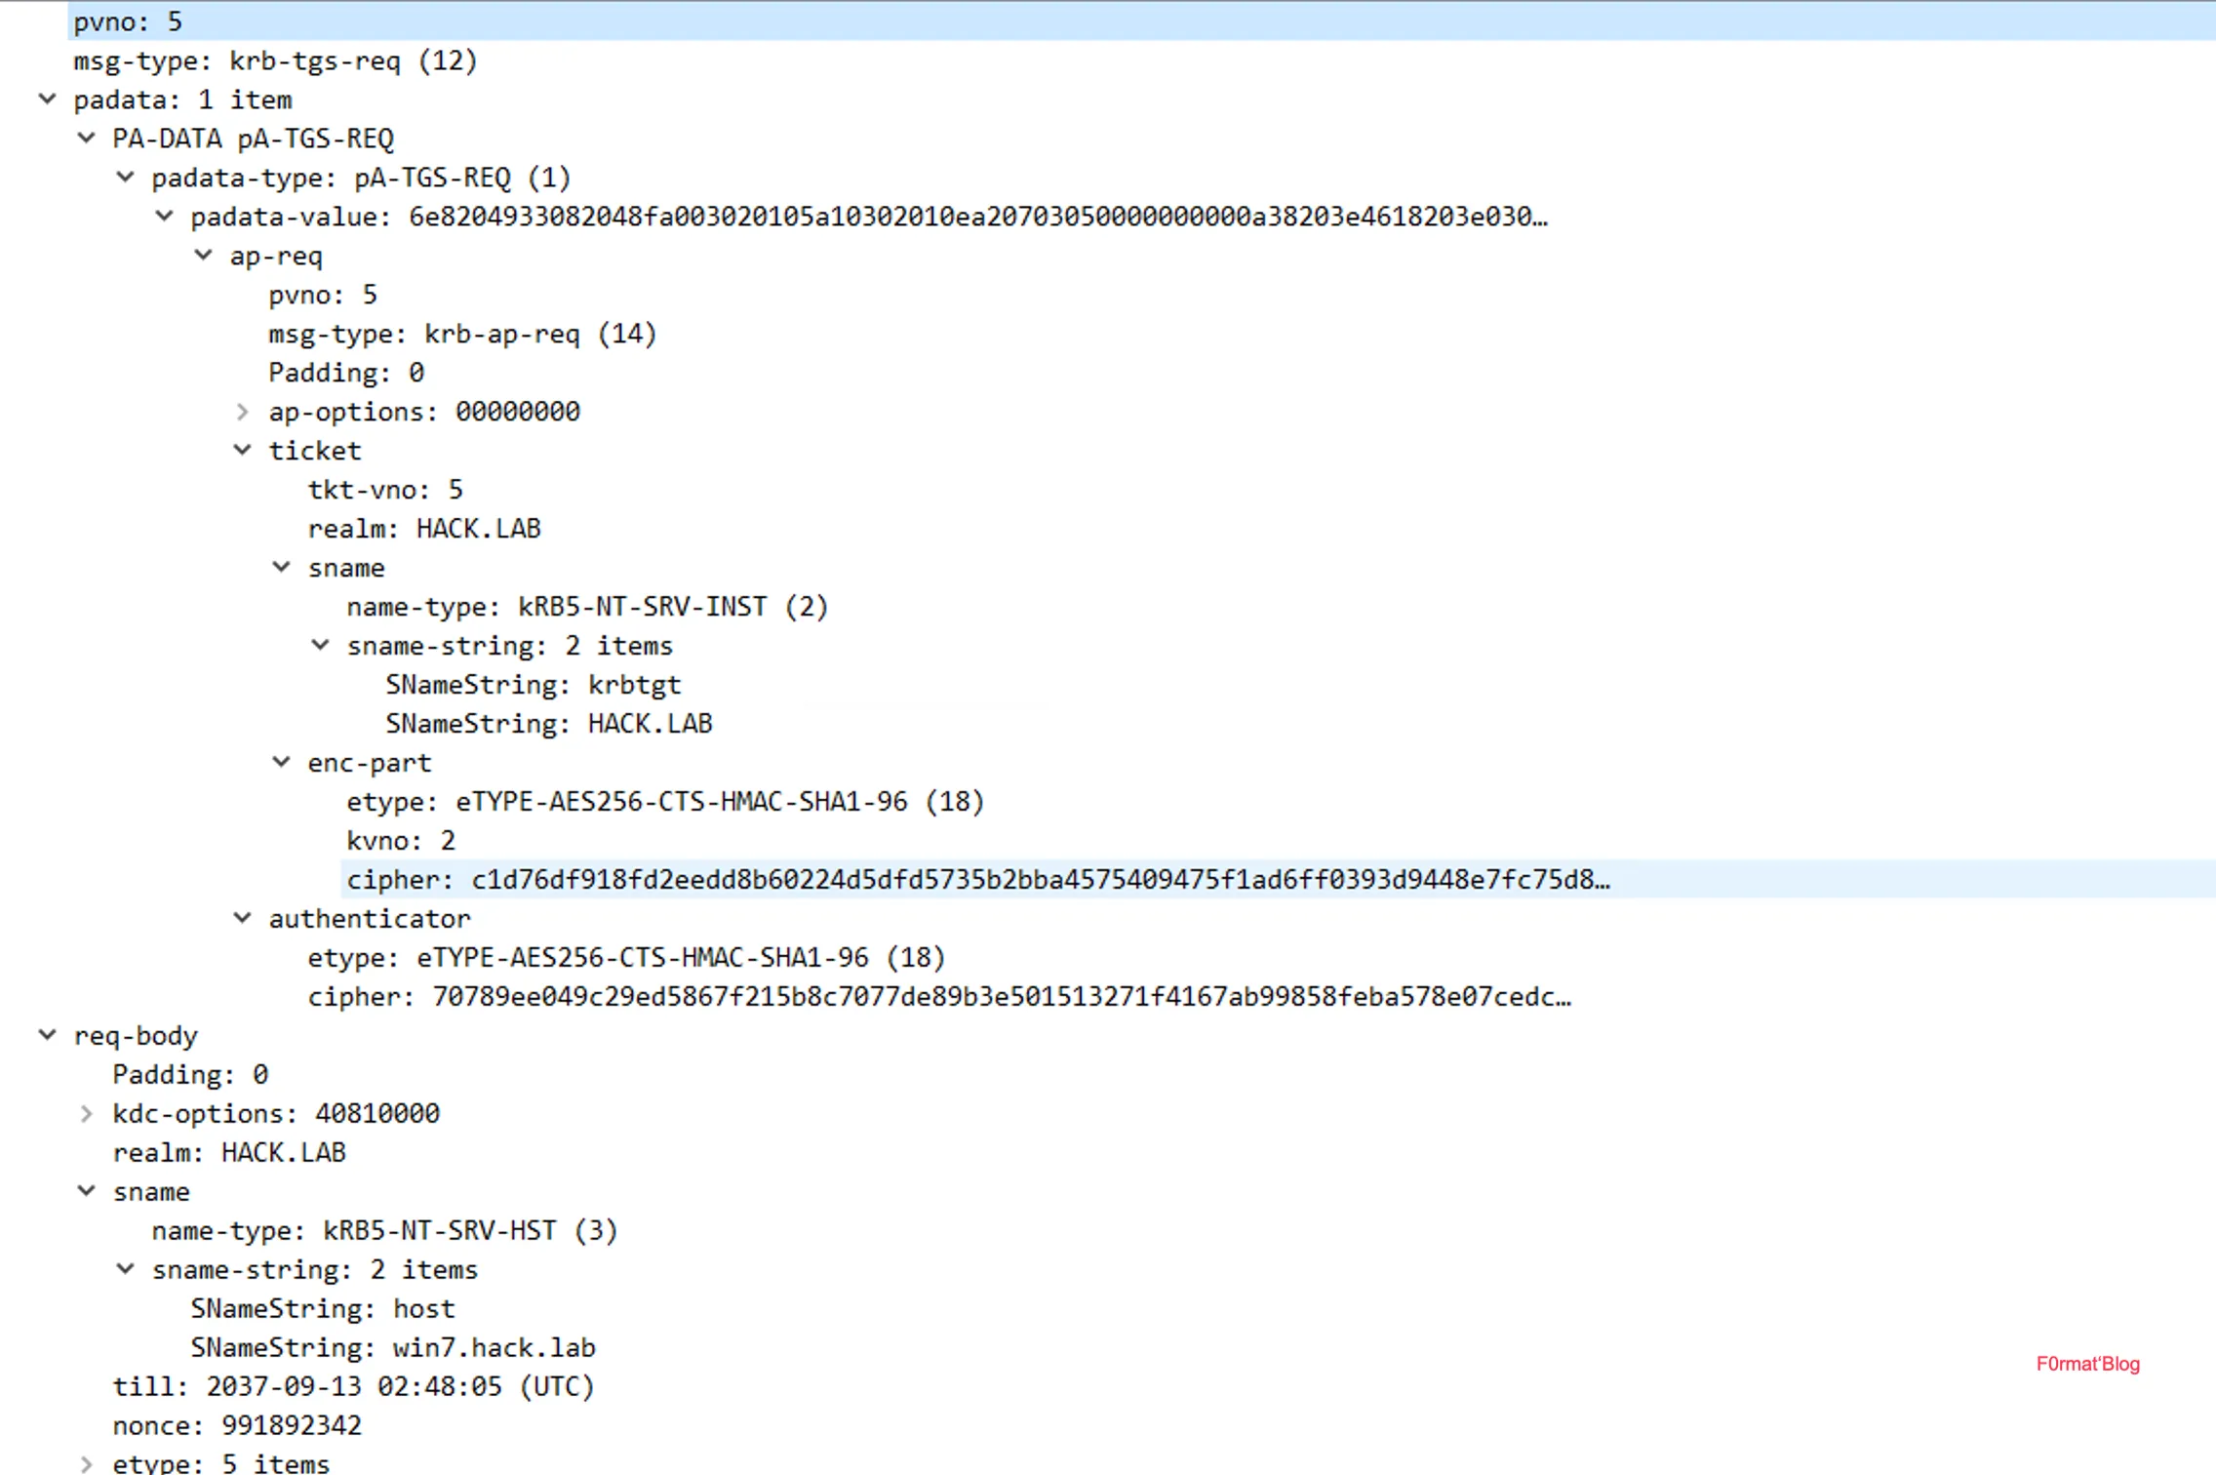The image size is (2216, 1475).
Task: Collapse the ticket subtree
Action: [243, 451]
